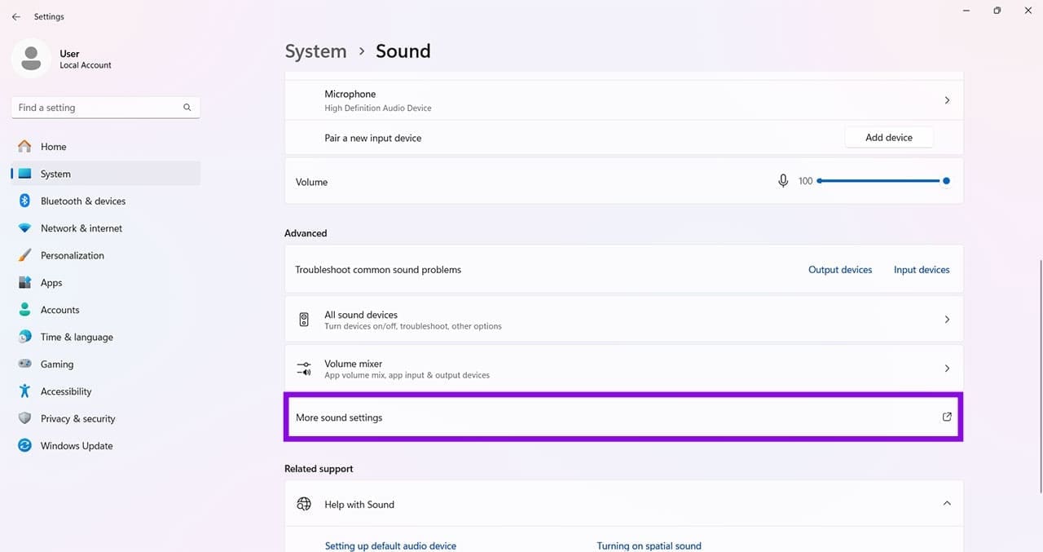Click the User Local Account name
Image resolution: width=1043 pixels, height=552 pixels.
86,59
